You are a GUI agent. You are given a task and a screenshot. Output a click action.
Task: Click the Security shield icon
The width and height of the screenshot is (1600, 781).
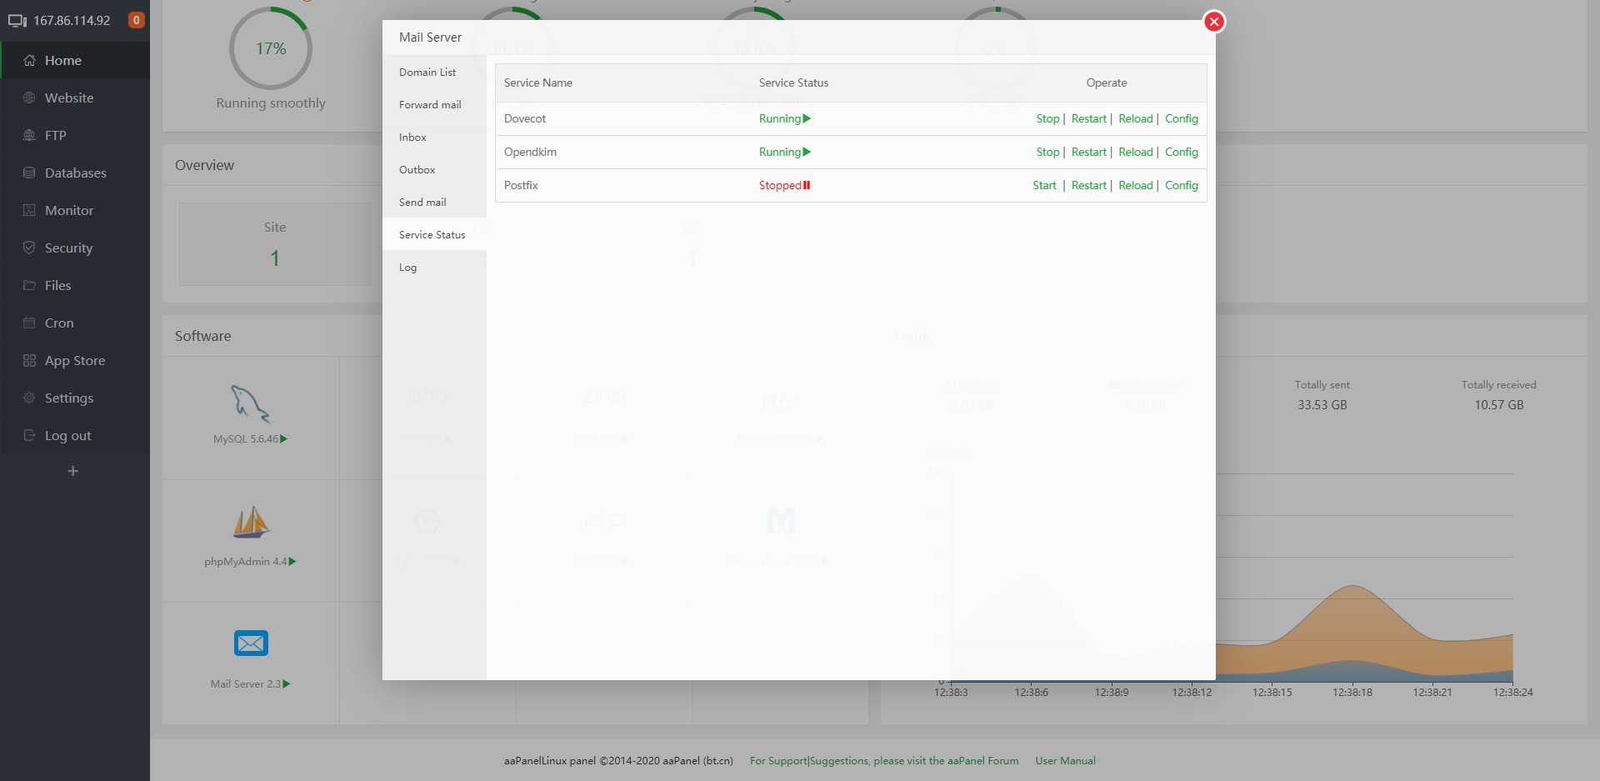29,248
